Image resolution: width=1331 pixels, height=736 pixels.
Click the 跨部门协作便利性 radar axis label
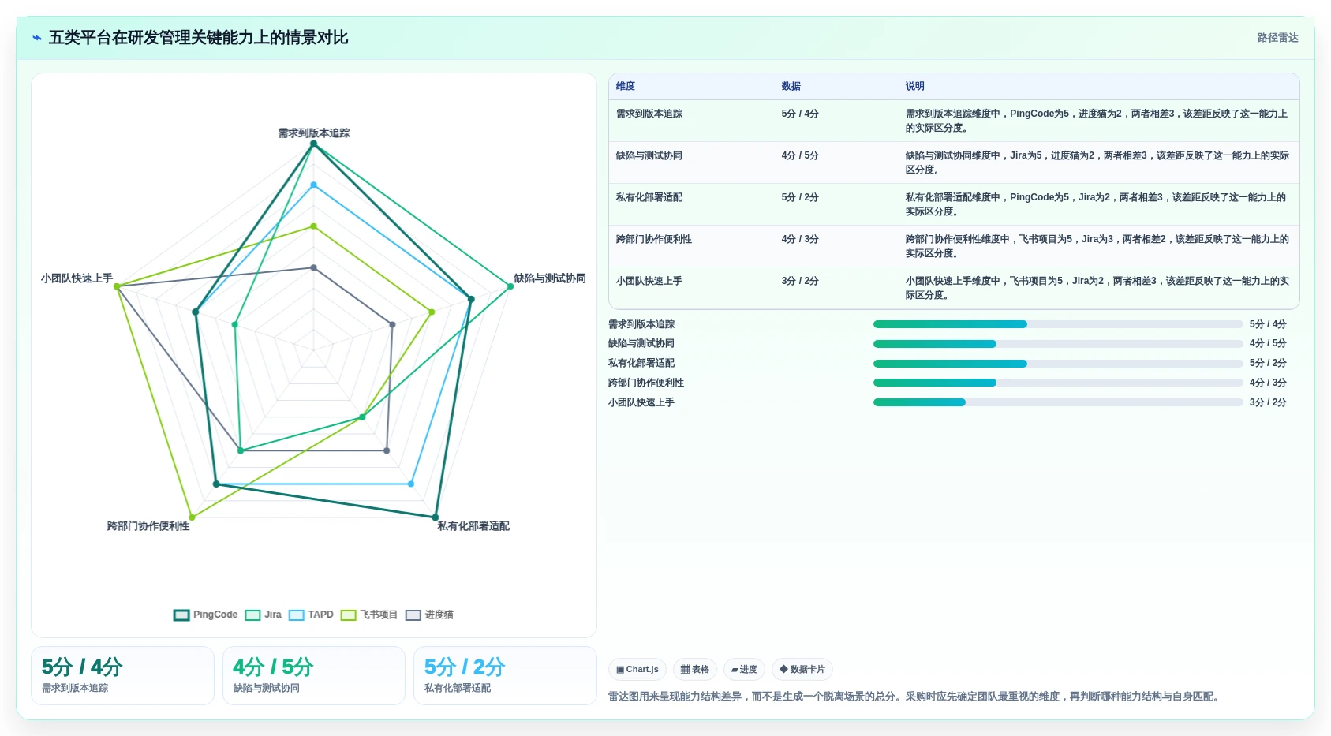pos(148,526)
